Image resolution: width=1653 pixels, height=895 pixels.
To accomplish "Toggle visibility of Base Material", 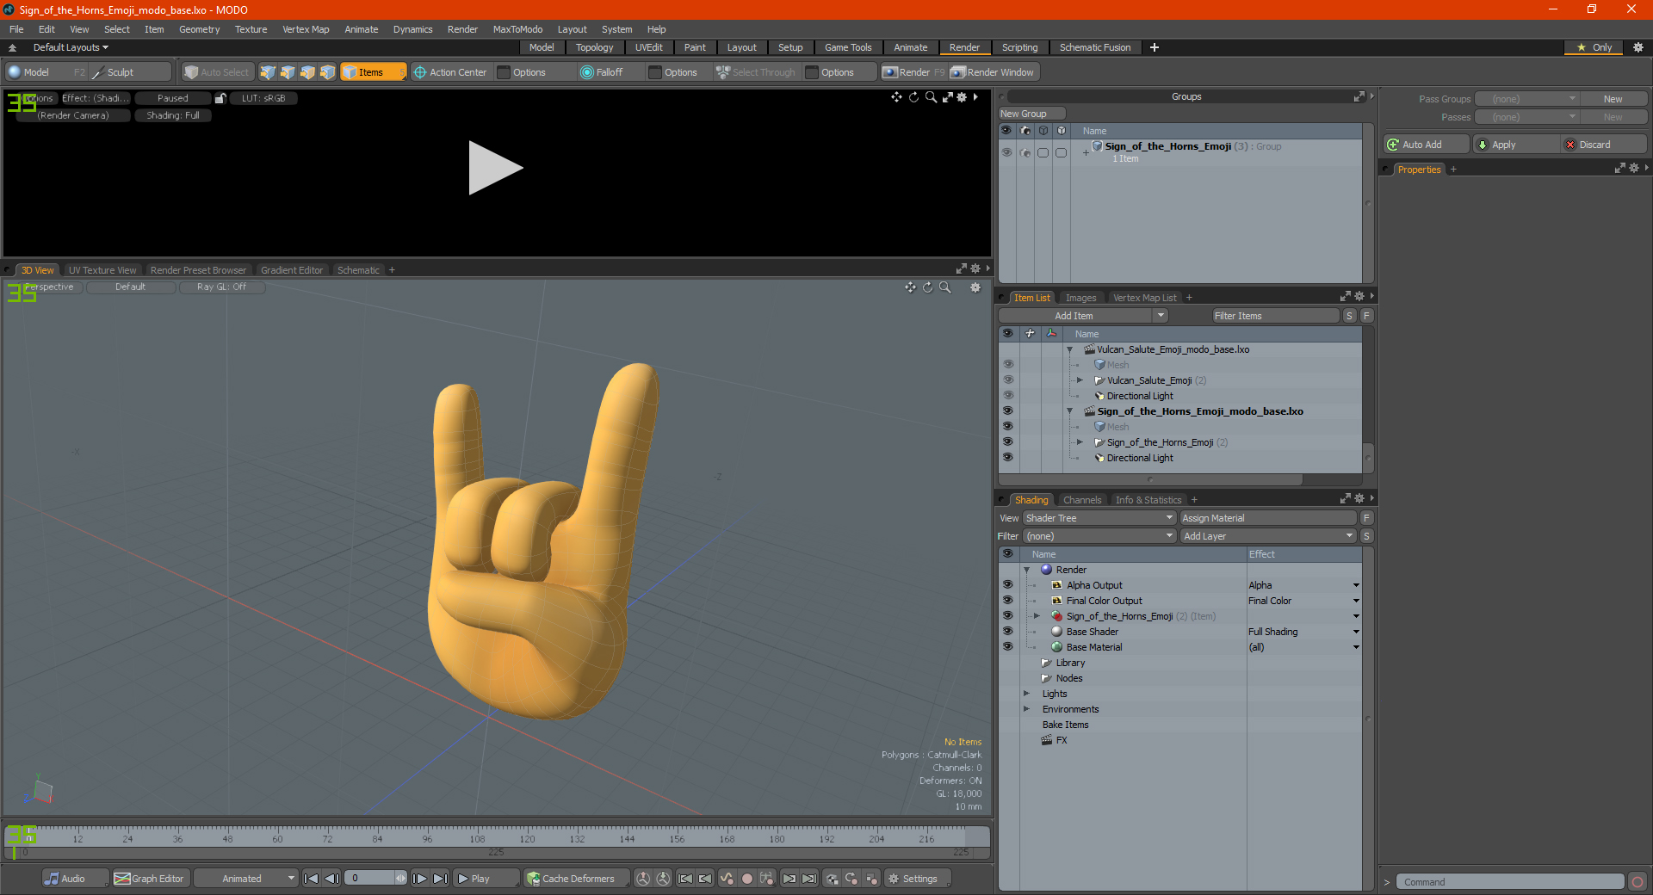I will tap(1007, 647).
